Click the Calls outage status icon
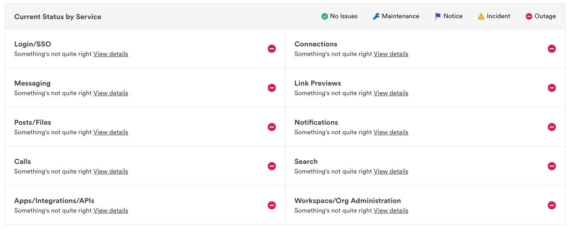The width and height of the screenshot is (571, 229). (272, 166)
